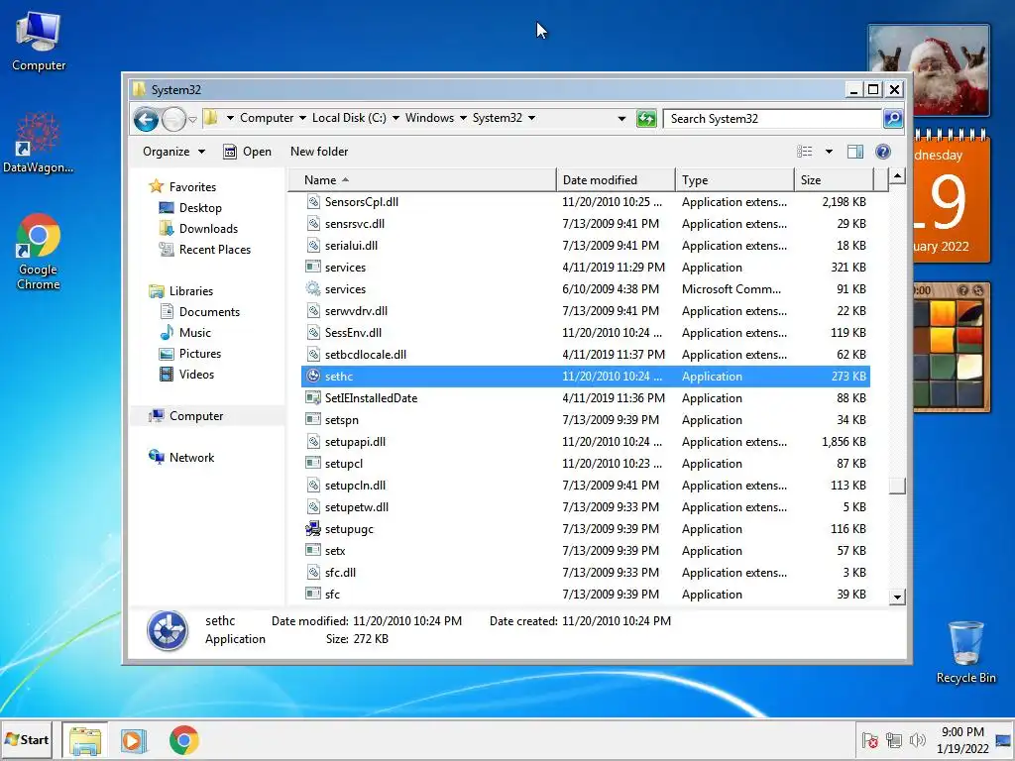Open Windows Explorer from the taskbar
The width and height of the screenshot is (1015, 761).
click(x=85, y=740)
